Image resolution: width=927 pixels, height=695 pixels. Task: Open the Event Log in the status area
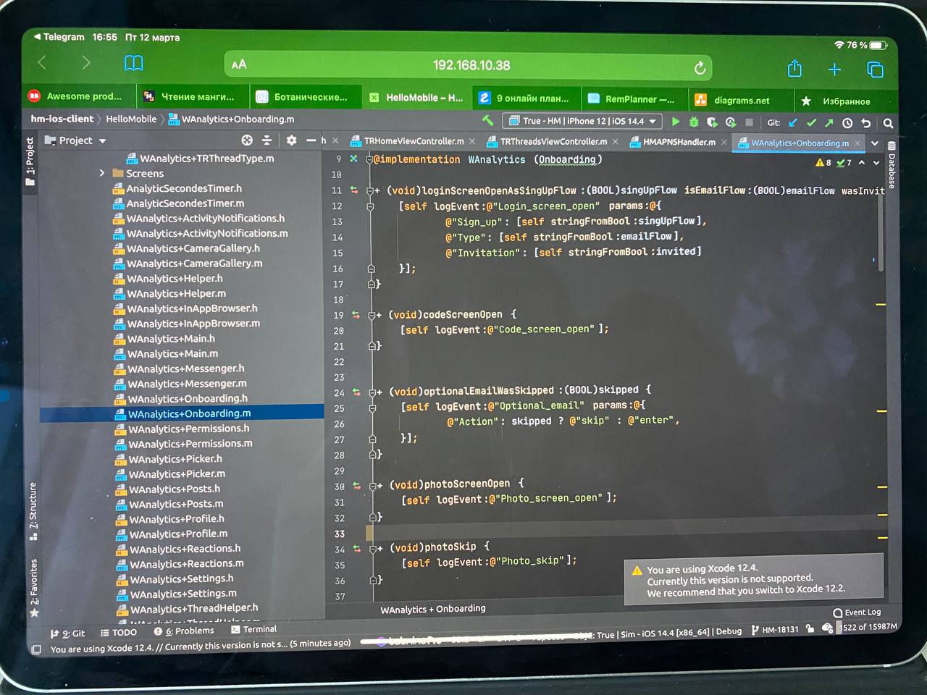857,612
